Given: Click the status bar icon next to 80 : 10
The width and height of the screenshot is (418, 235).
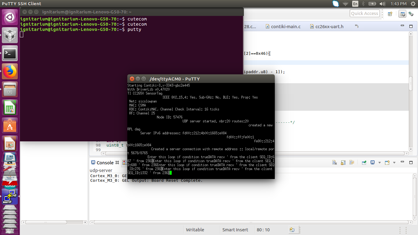Looking at the screenshot, I should [x=292, y=230].
